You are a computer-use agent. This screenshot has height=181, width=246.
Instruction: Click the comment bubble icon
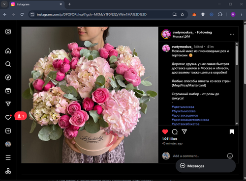click(x=175, y=132)
